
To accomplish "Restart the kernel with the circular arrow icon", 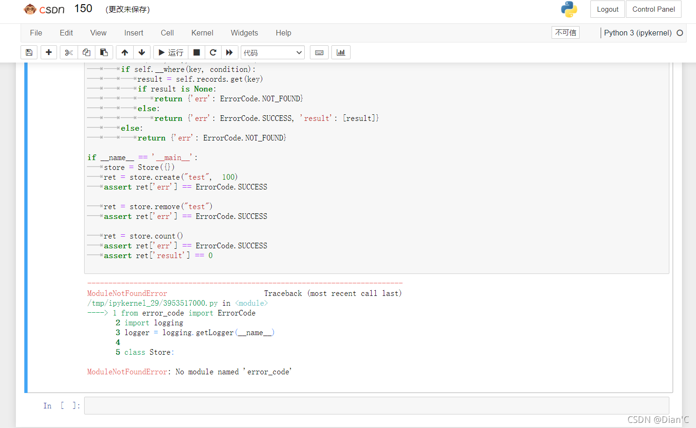I will (213, 52).
